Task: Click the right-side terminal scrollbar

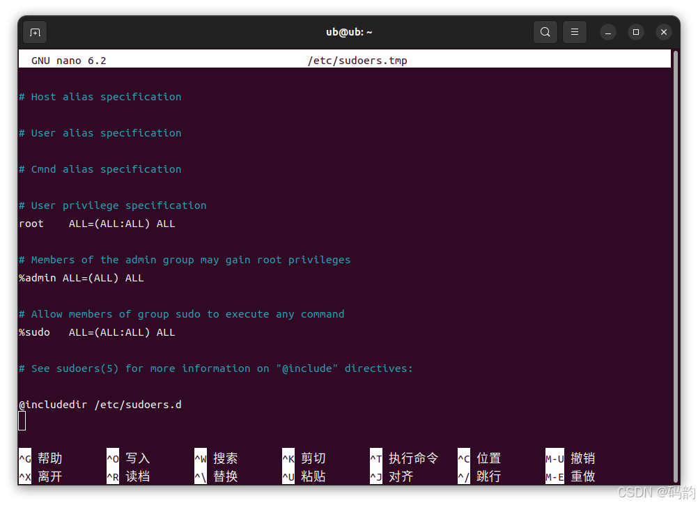Action: (674, 251)
